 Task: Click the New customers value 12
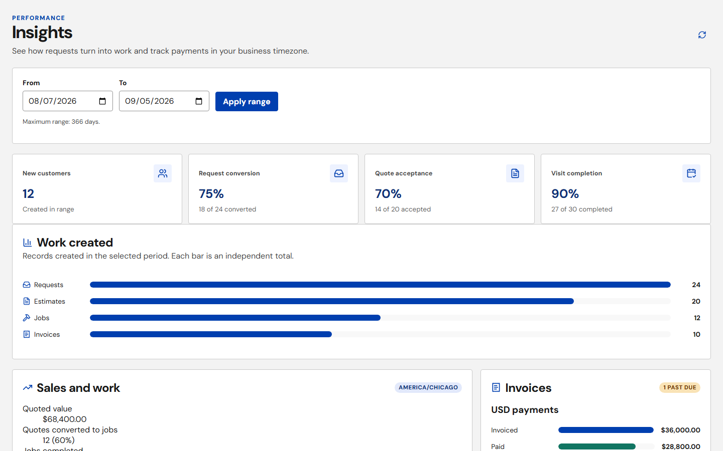[28, 194]
